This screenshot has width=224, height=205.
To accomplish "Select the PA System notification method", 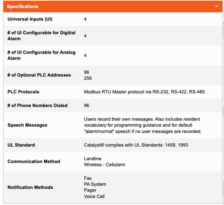I will point(95,184).
